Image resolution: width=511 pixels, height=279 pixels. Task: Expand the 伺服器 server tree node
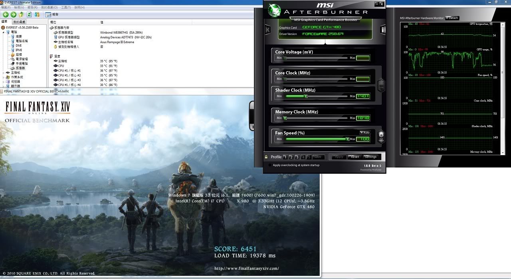pos(3,82)
